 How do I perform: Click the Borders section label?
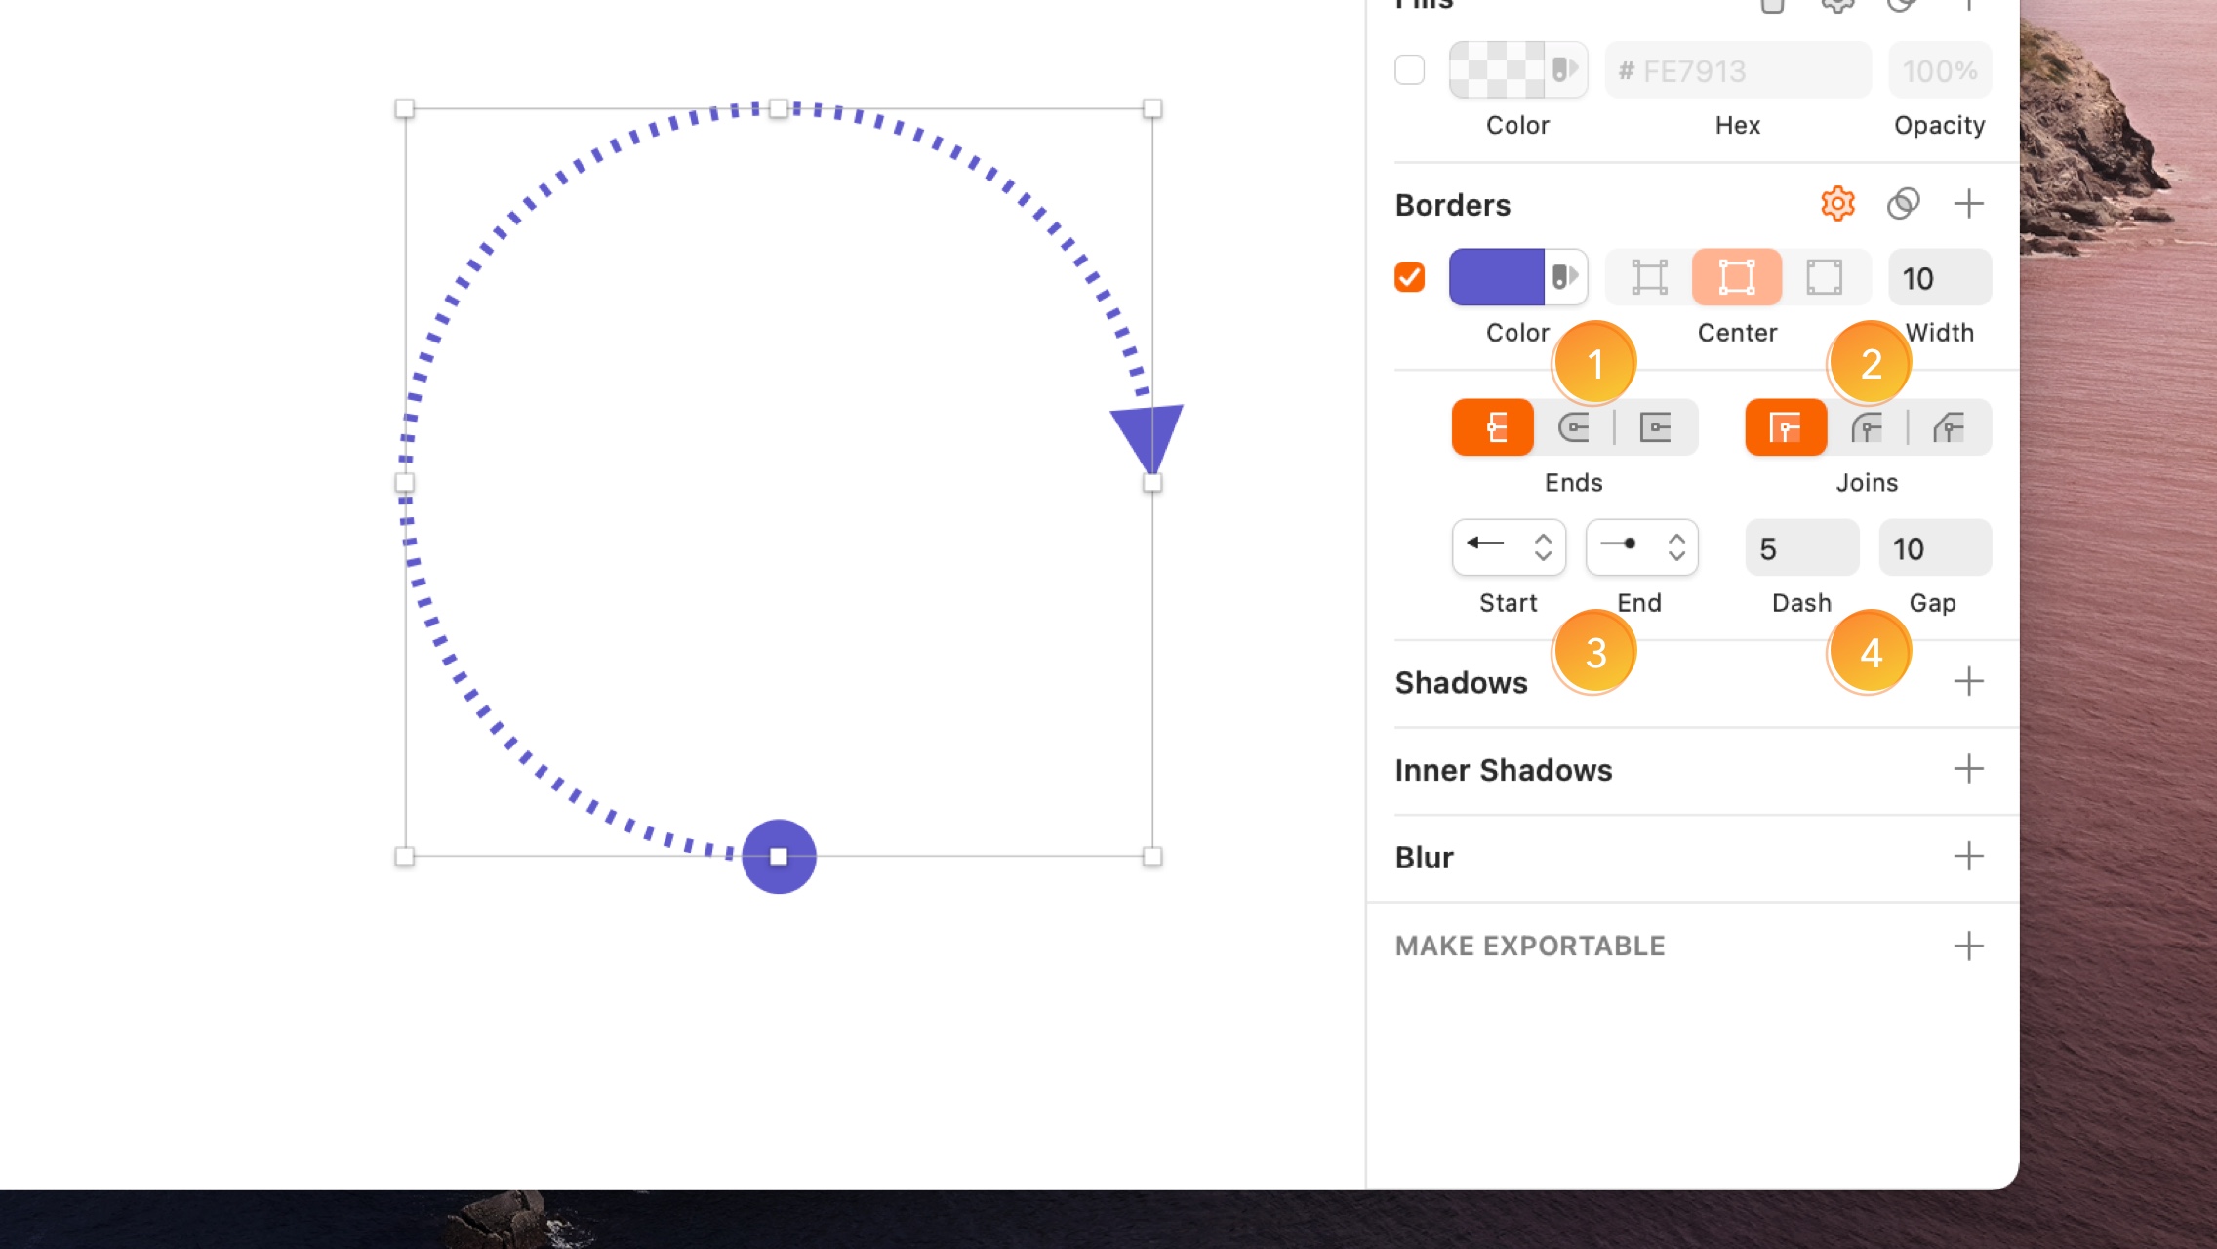click(x=1453, y=204)
